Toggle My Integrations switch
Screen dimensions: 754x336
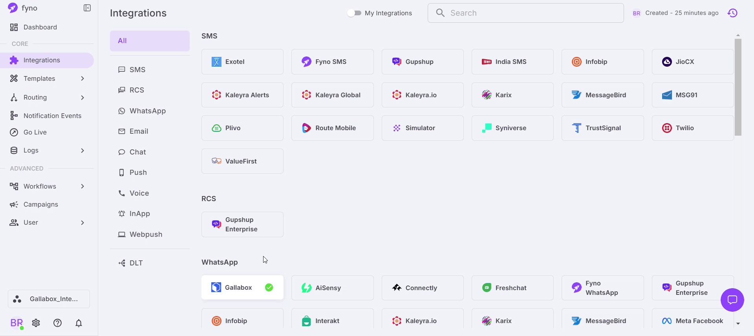coord(355,13)
